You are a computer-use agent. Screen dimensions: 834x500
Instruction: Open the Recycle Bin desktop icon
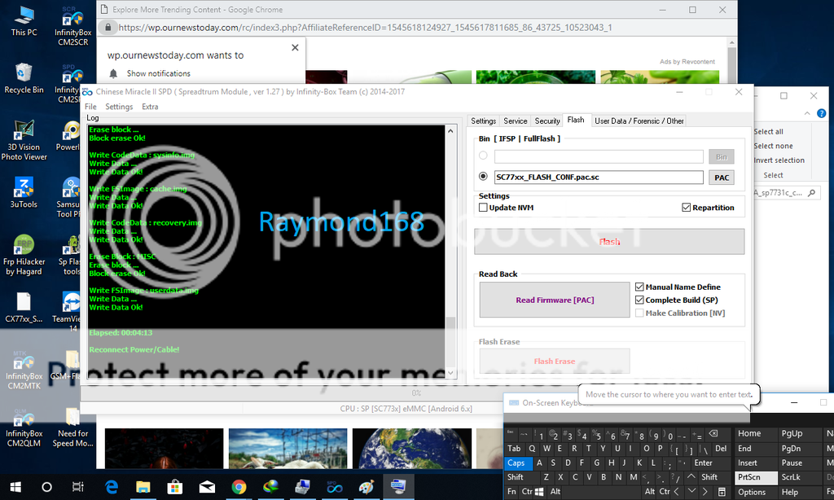(24, 76)
